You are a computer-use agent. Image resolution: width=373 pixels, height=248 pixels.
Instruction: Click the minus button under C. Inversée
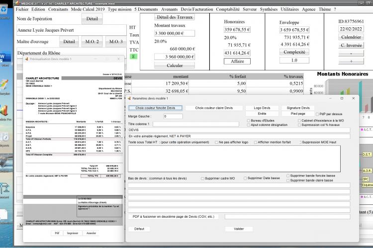(x=351, y=54)
